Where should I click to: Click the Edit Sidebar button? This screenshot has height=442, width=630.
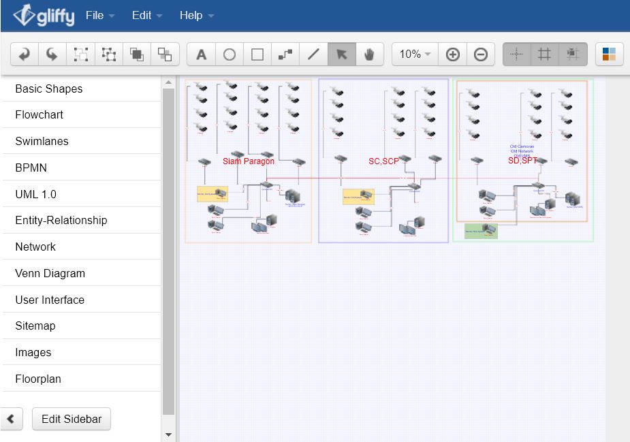click(72, 419)
